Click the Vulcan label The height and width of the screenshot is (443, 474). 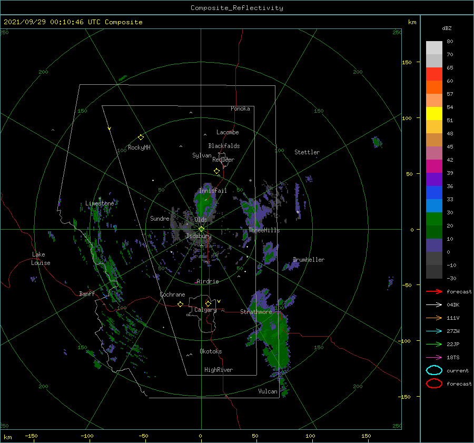click(x=268, y=391)
